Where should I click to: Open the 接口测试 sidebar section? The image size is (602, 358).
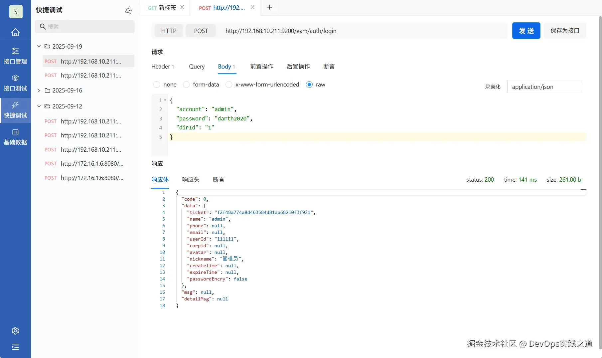15,83
